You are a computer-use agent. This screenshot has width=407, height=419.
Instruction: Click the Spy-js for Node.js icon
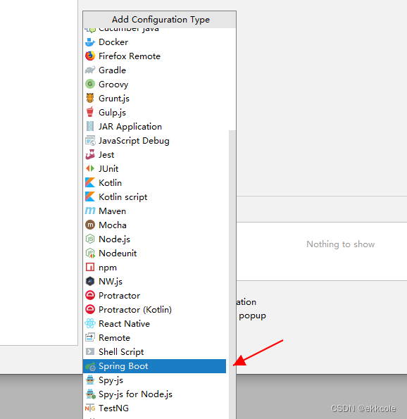pos(90,394)
